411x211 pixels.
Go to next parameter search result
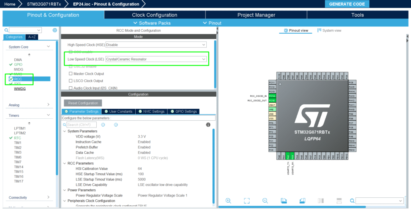[x=116, y=125]
